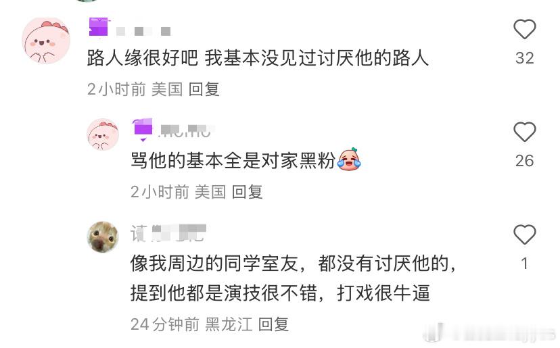
Task: Tap the 26 like count number
Action: click(x=524, y=161)
